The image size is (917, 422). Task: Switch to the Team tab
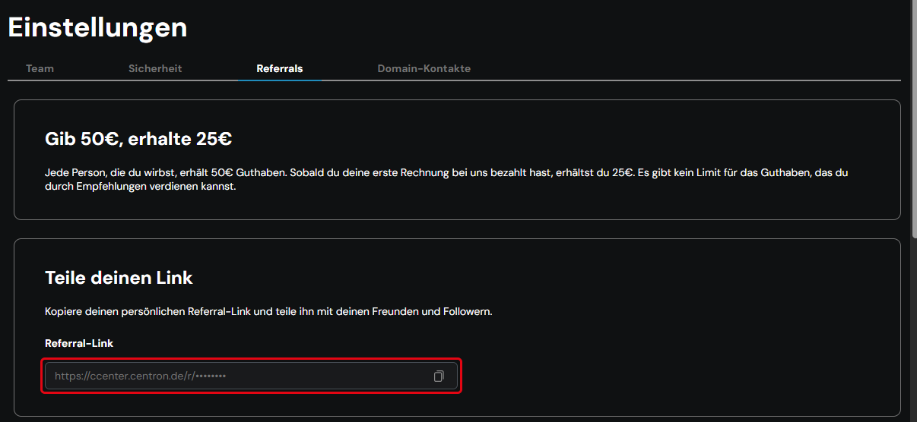(40, 68)
